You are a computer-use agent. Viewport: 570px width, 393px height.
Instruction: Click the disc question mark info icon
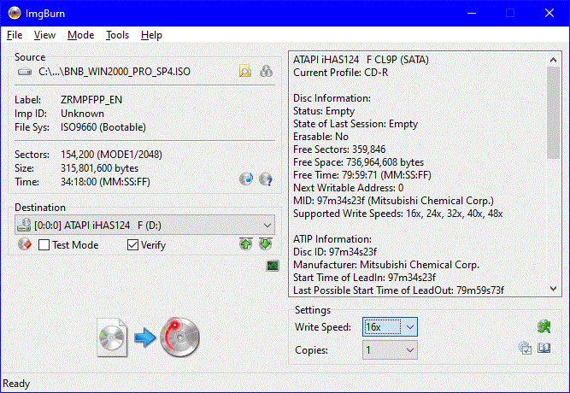266,179
